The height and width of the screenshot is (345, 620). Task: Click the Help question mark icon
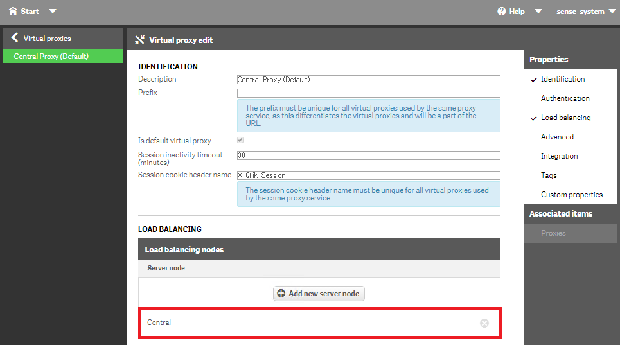click(x=502, y=12)
